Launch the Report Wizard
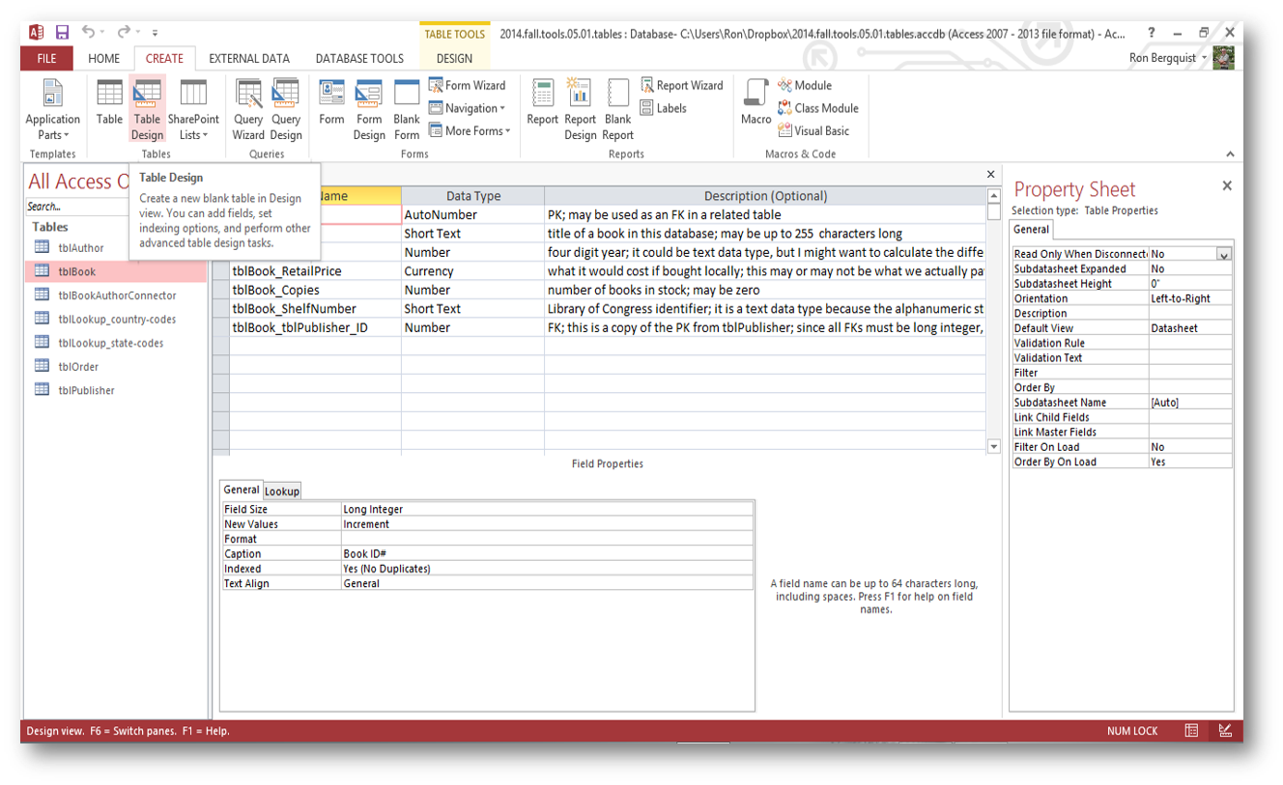 click(x=681, y=85)
